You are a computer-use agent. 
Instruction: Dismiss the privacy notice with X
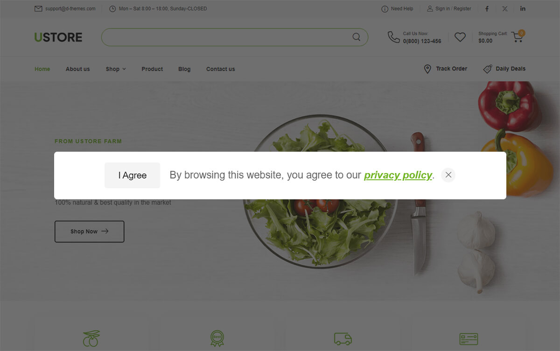click(x=448, y=175)
